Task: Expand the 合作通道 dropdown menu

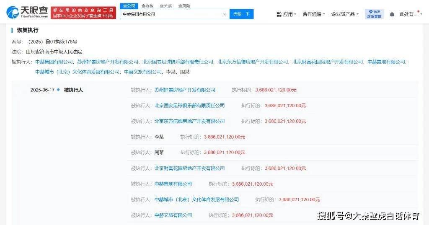Action: coord(314,14)
